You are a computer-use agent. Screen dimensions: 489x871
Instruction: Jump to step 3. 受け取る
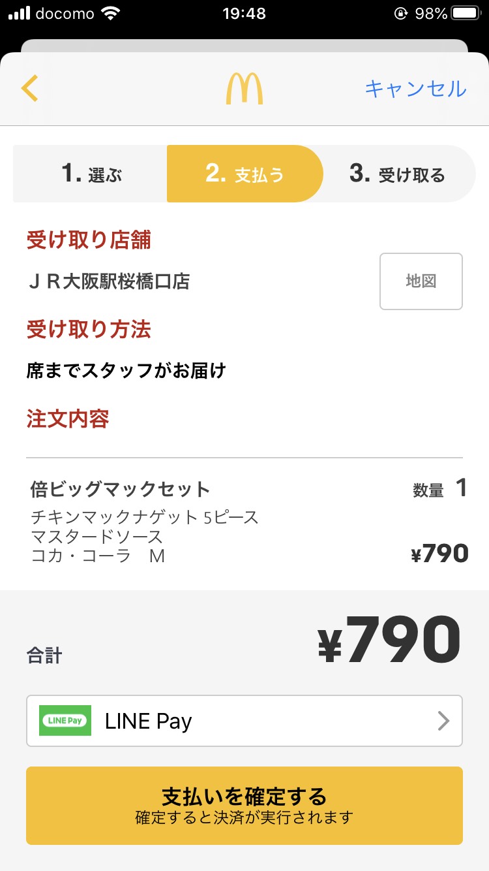click(x=397, y=174)
